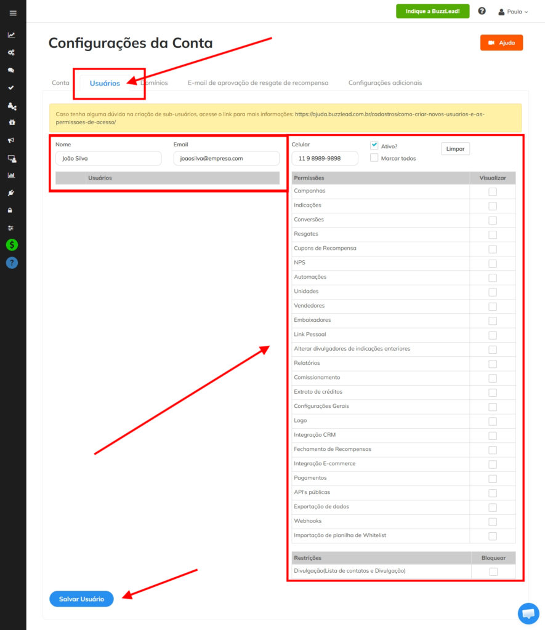Click the green dollar sign icon
Image resolution: width=545 pixels, height=630 pixels.
pos(12,245)
